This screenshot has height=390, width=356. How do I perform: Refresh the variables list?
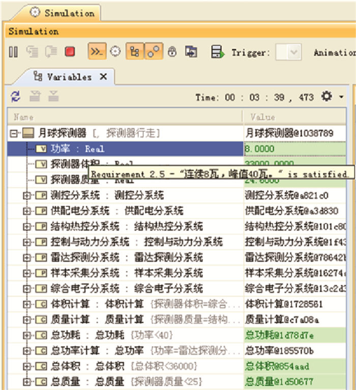click(15, 97)
